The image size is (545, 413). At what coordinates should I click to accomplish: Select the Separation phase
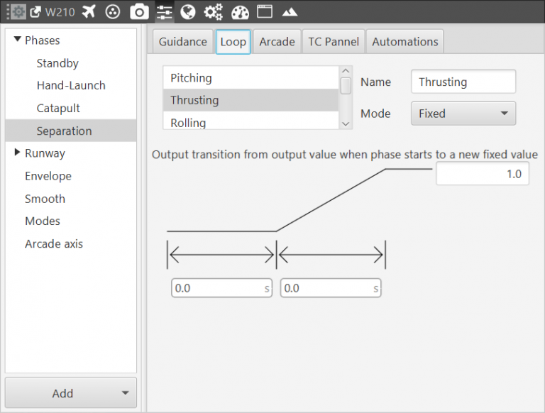71,131
